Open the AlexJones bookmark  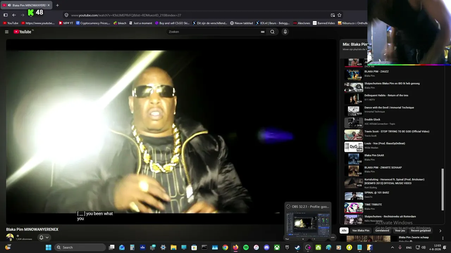(x=302, y=23)
